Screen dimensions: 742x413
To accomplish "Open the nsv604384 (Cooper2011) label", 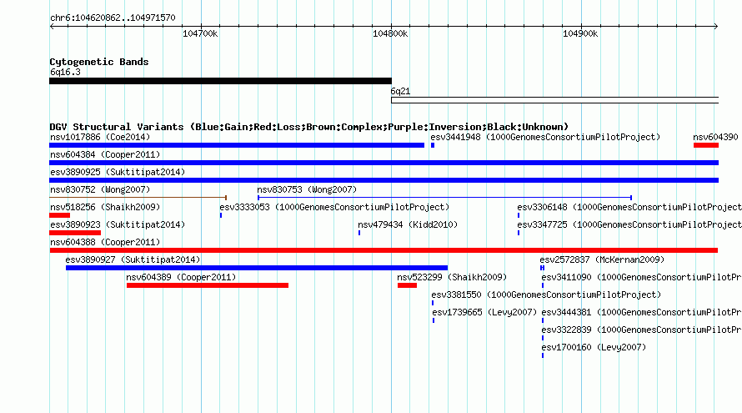I will coord(105,154).
